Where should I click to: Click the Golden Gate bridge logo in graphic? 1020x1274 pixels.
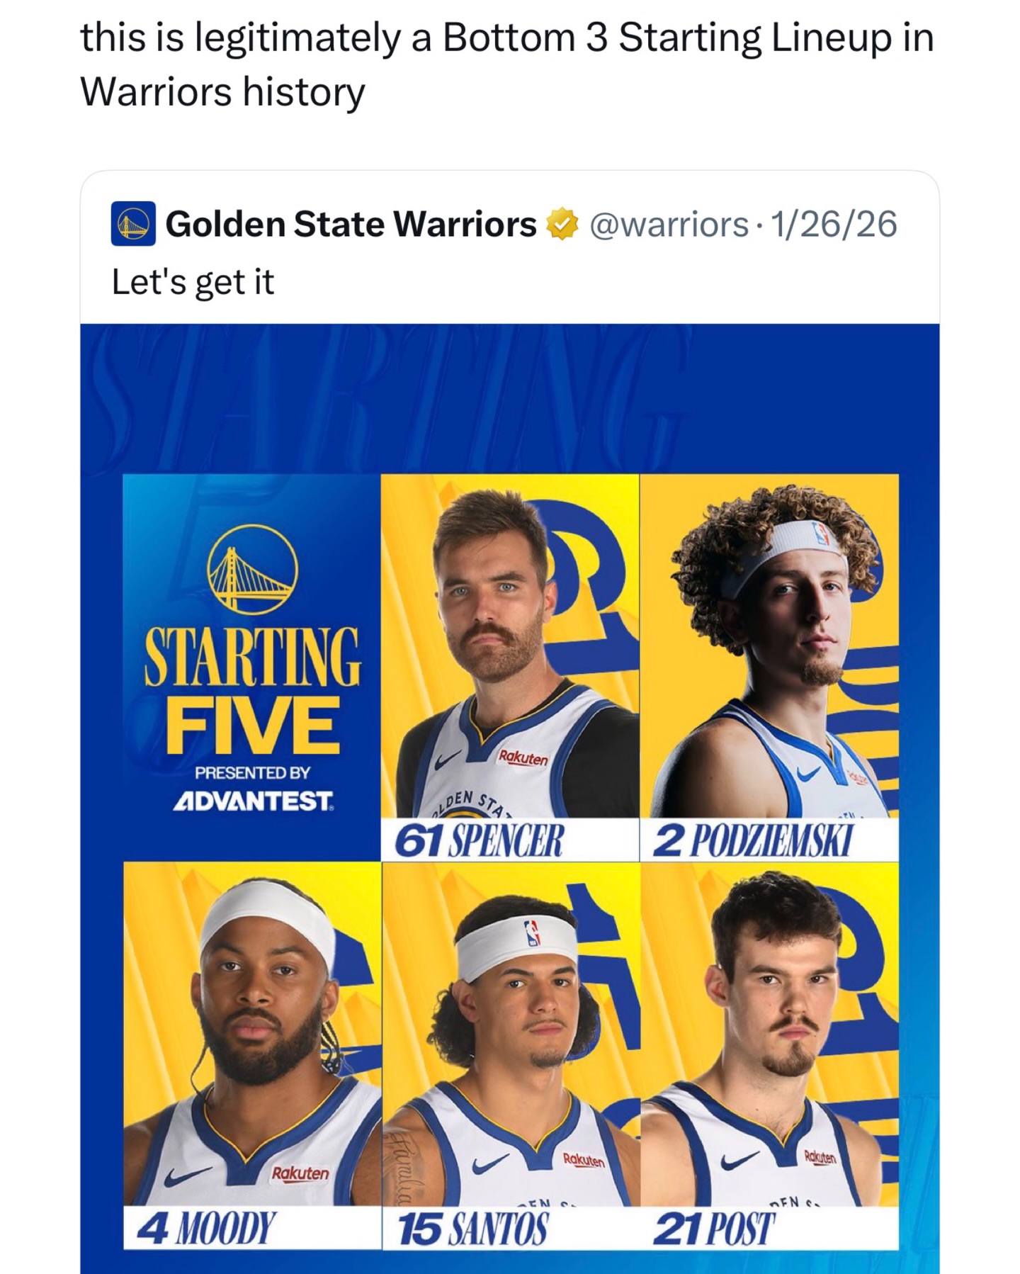click(x=252, y=569)
